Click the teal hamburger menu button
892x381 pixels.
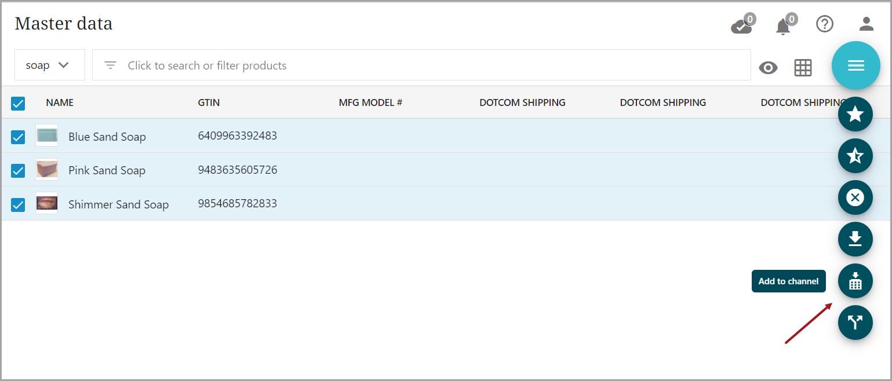click(855, 65)
